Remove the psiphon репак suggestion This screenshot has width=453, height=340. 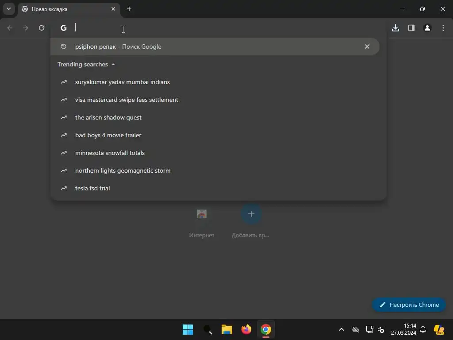click(367, 46)
